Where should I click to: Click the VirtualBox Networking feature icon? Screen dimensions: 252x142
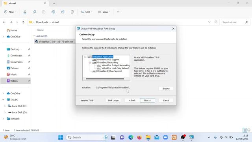[x=94, y=62]
